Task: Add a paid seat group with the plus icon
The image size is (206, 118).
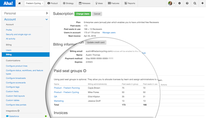Action: (85, 71)
